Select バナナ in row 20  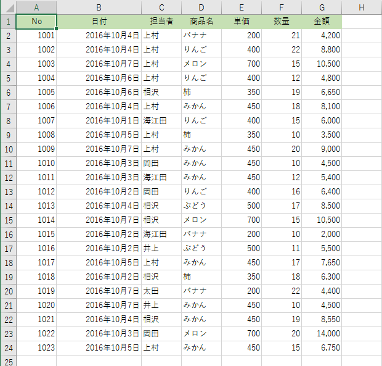coord(201,291)
